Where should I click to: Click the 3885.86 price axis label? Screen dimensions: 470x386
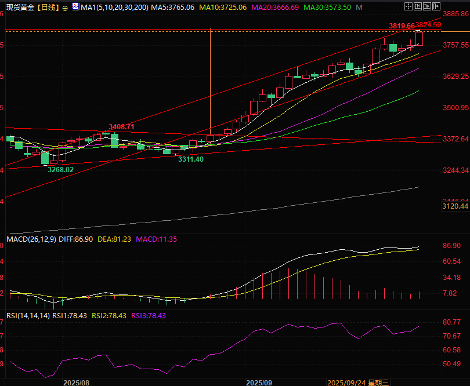click(x=455, y=14)
